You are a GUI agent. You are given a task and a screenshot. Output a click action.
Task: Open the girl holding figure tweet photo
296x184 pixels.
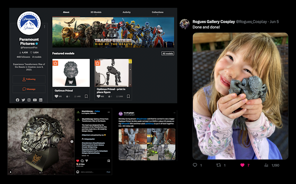click(x=240, y=96)
